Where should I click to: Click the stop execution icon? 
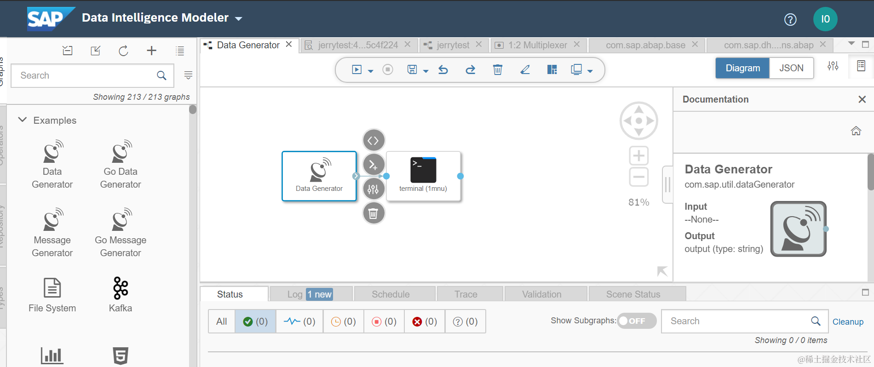388,69
